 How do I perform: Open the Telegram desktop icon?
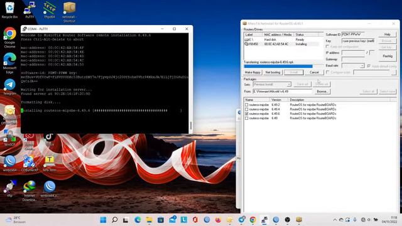[9, 87]
